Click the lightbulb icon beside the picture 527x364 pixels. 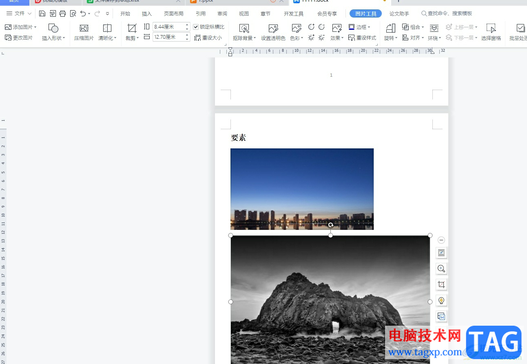[x=441, y=300]
